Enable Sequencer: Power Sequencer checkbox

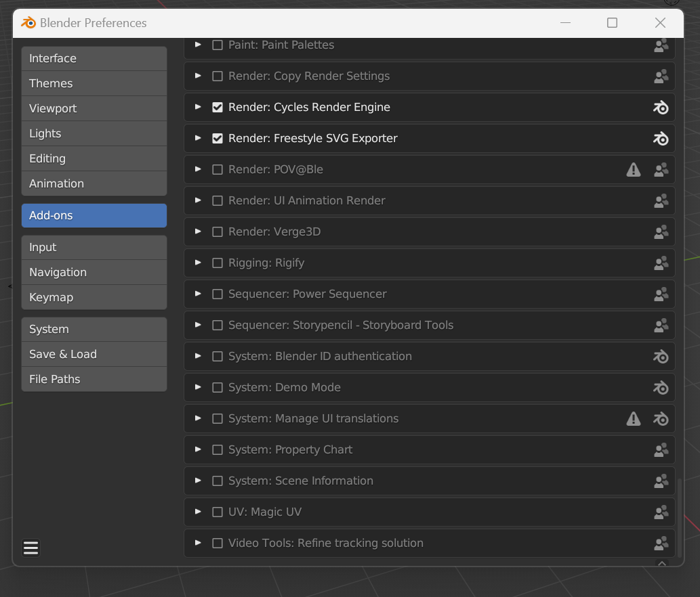218,294
